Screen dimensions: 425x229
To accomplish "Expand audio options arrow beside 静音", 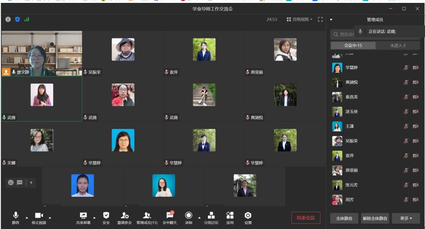I will point(27,218).
